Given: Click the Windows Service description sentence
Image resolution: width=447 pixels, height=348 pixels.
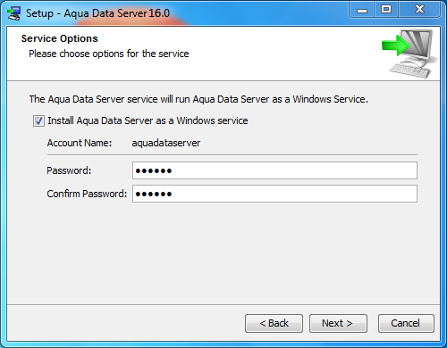Looking at the screenshot, I should coord(198,99).
